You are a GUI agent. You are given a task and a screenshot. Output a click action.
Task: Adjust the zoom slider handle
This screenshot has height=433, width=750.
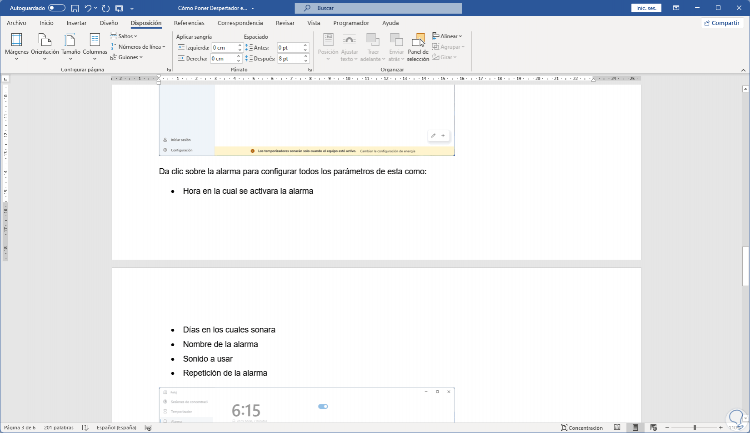pyautogui.click(x=695, y=428)
